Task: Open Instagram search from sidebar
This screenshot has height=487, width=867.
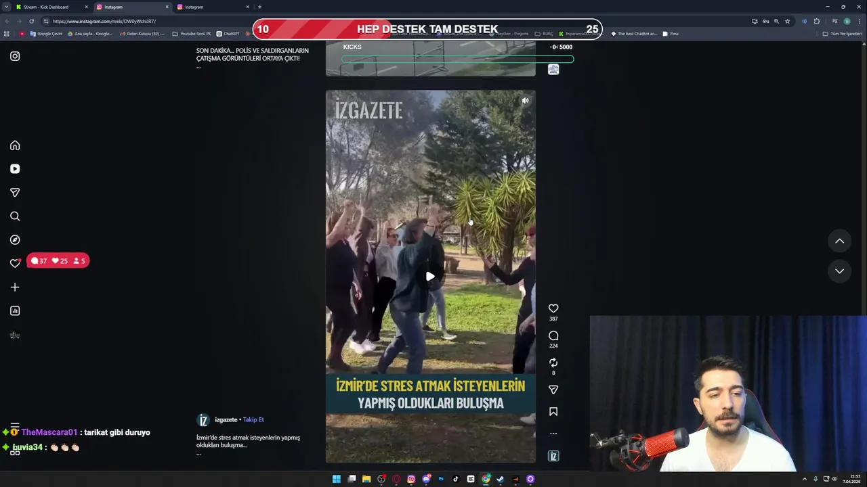Action: pyautogui.click(x=15, y=216)
